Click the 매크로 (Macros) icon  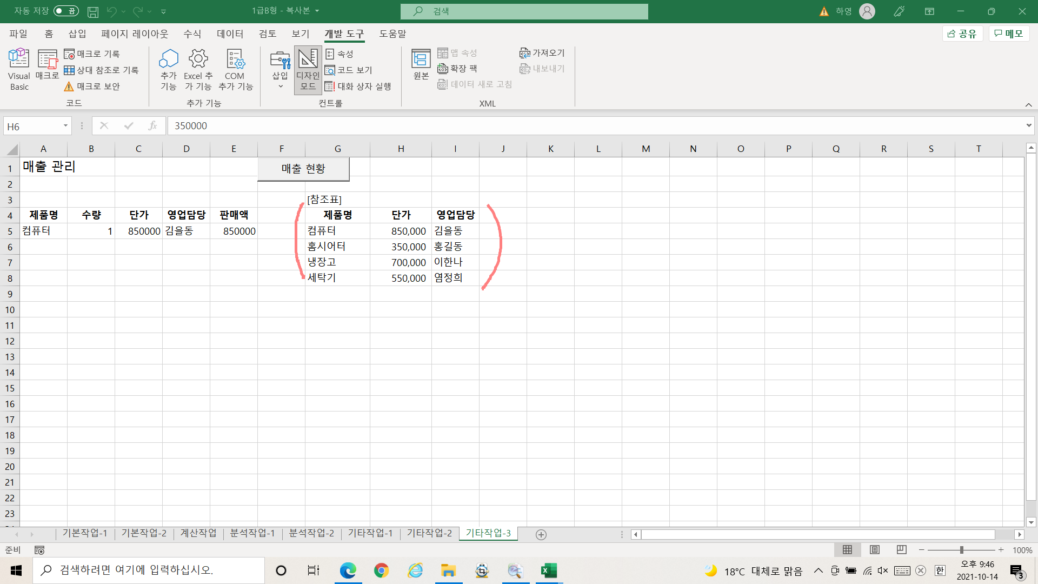47,65
